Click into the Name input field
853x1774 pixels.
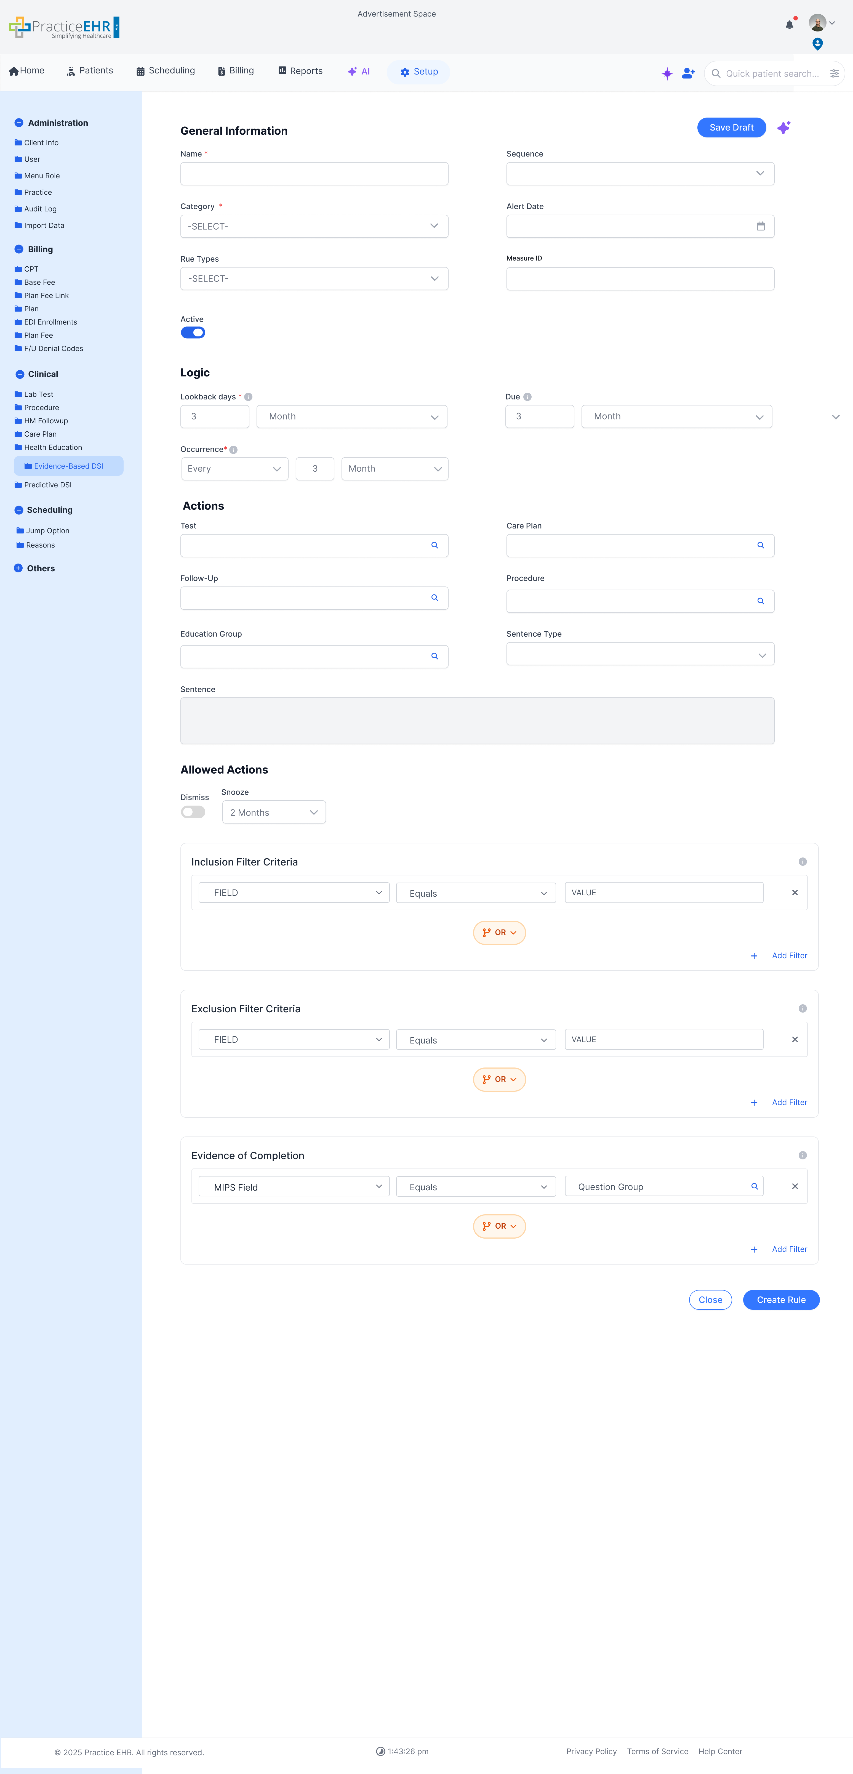coord(314,174)
